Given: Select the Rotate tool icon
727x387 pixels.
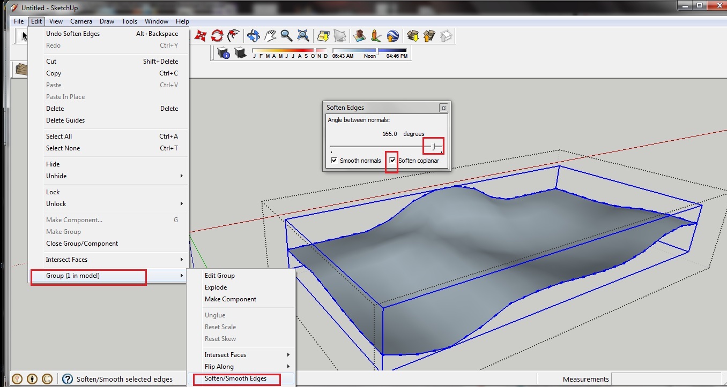Looking at the screenshot, I should (x=217, y=36).
